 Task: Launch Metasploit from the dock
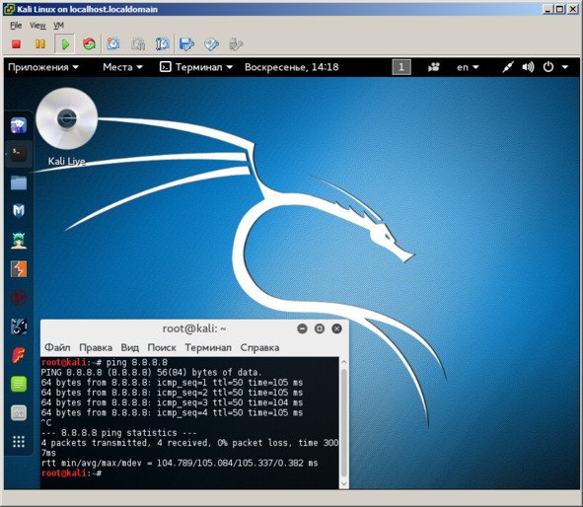coord(19,211)
